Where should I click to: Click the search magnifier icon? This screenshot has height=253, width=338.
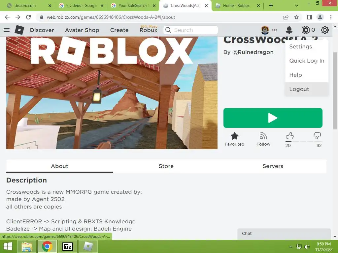(x=168, y=30)
